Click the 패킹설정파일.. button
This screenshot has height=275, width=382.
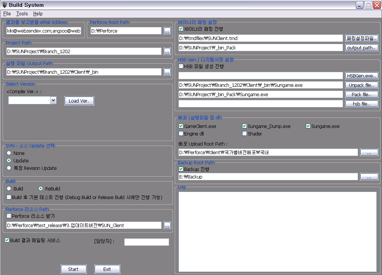coord(362,38)
